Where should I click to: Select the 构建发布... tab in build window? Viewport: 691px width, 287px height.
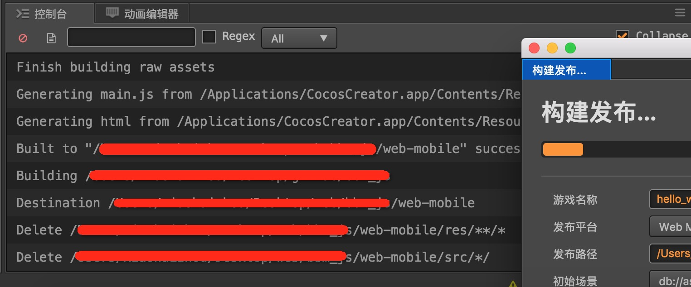pos(566,70)
